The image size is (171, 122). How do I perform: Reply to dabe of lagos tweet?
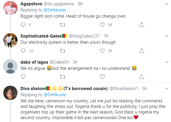click(23, 77)
